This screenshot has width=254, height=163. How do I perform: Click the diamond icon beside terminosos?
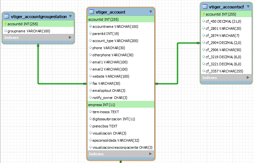[x=90, y=112]
